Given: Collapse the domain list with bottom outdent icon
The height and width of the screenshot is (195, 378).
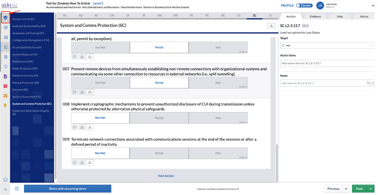Looking at the screenshot, I should coord(17,189).
